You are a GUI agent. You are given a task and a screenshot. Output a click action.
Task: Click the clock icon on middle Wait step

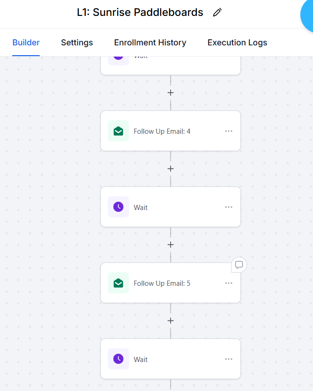119,207
